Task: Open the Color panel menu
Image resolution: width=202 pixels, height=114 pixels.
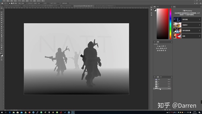Action: point(171,7)
